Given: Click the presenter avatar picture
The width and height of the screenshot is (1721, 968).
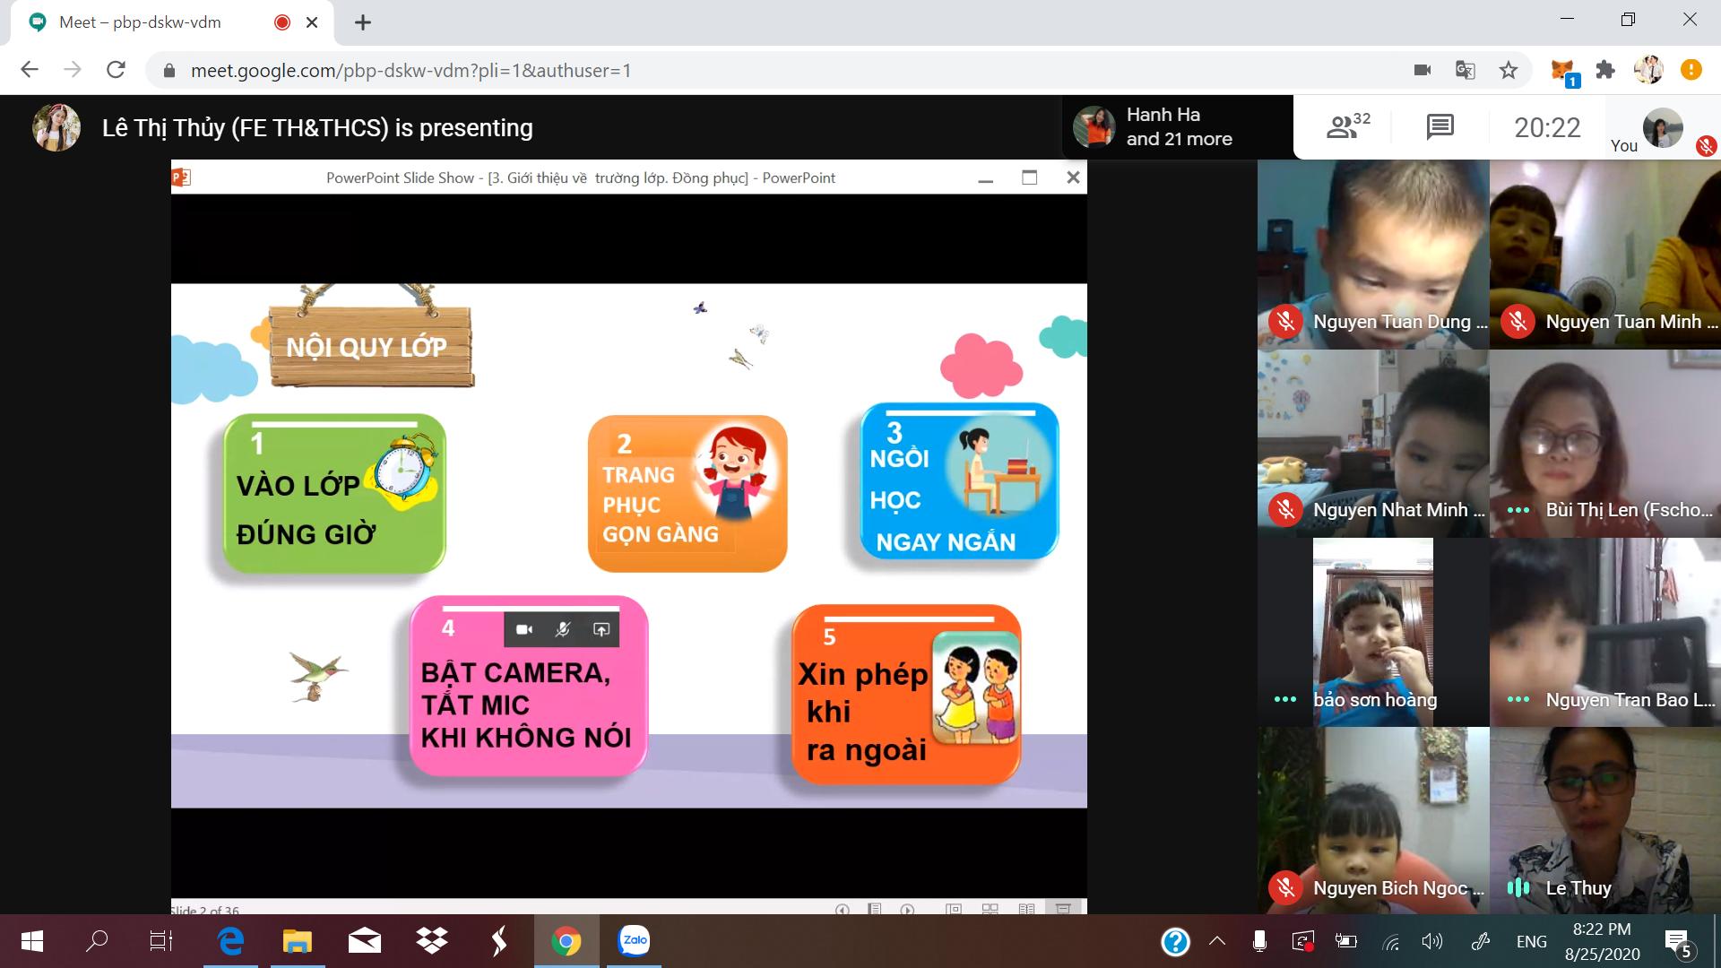Looking at the screenshot, I should coord(56,127).
